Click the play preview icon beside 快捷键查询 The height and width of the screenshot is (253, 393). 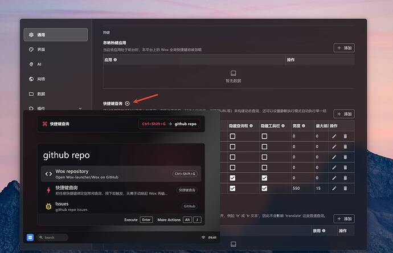(x=128, y=104)
